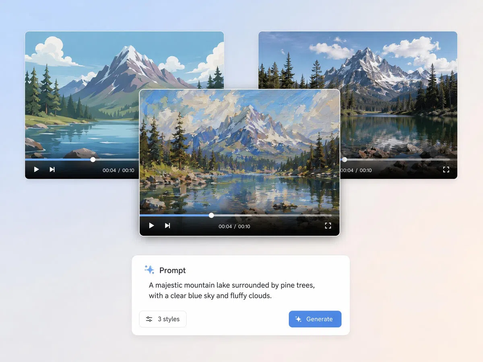The image size is (483, 362).
Task: Open fullscreen on the right realistic video
Action: [x=446, y=169]
